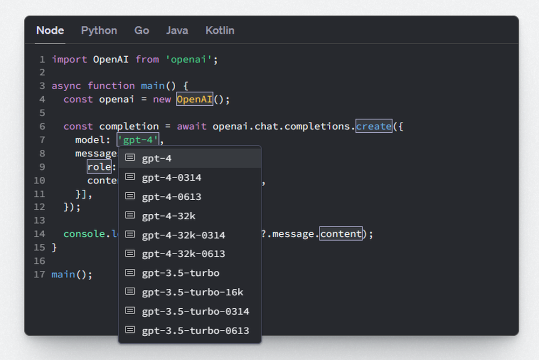Click the from keyword on line 1

[x=147, y=59]
